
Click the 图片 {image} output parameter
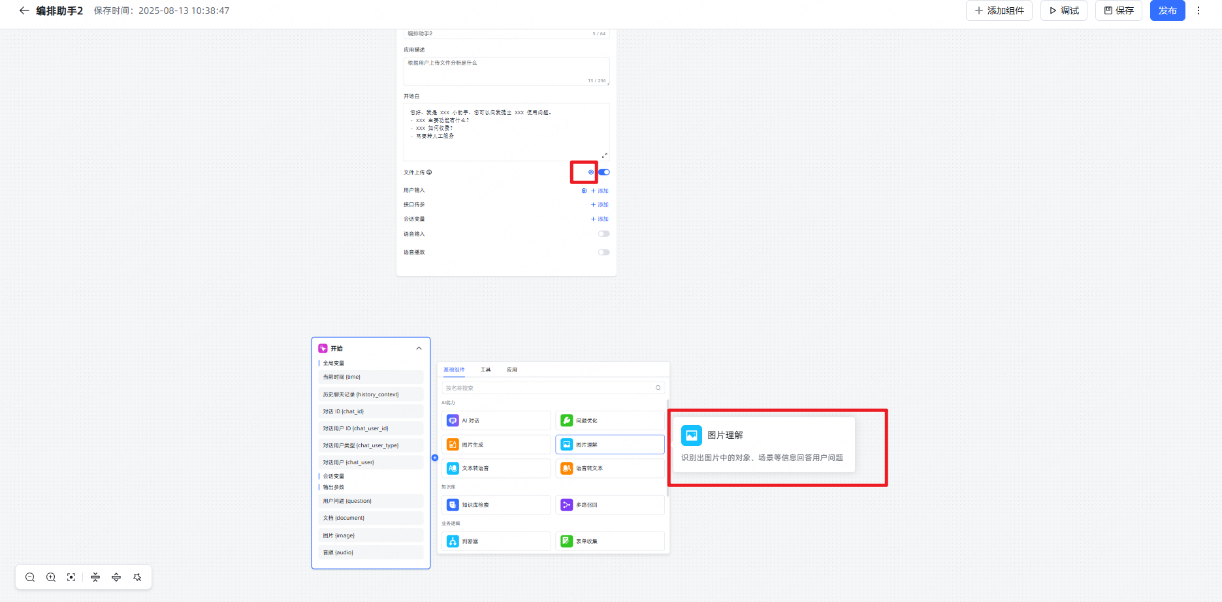tap(371, 535)
